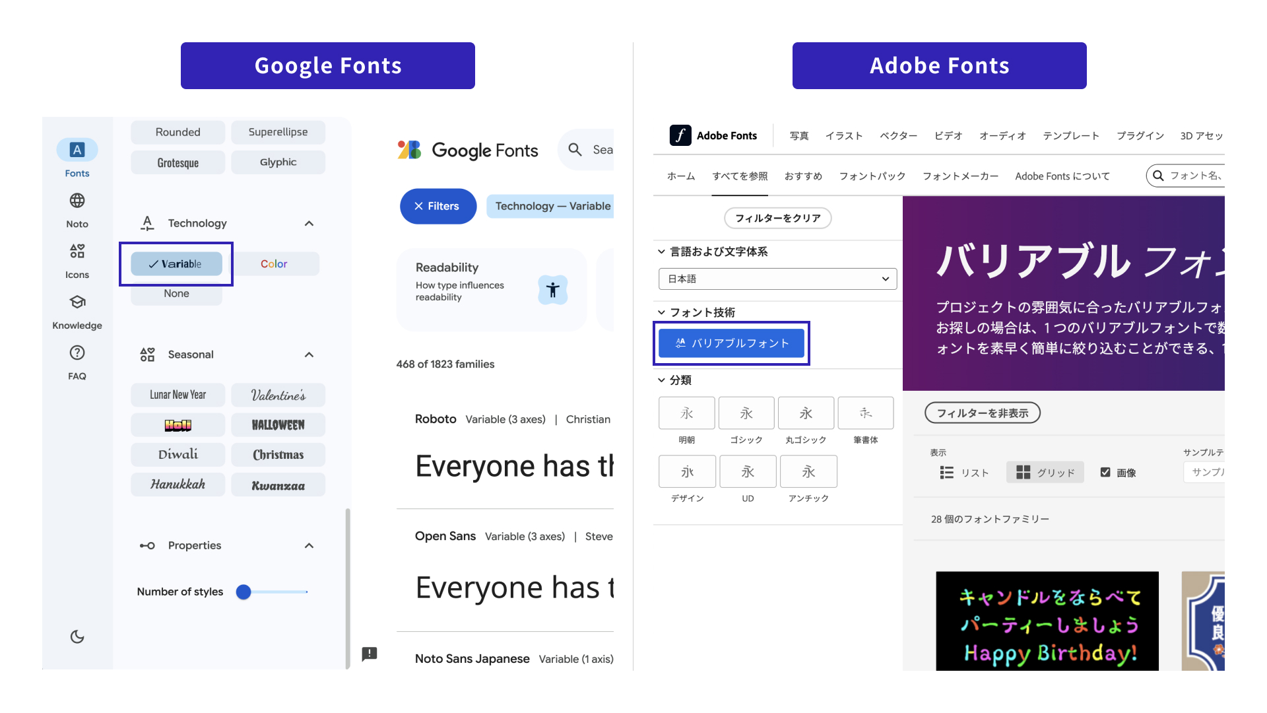Toggle the Grotesque filter chip
Viewport: 1267px width, 713px height.
178,162
